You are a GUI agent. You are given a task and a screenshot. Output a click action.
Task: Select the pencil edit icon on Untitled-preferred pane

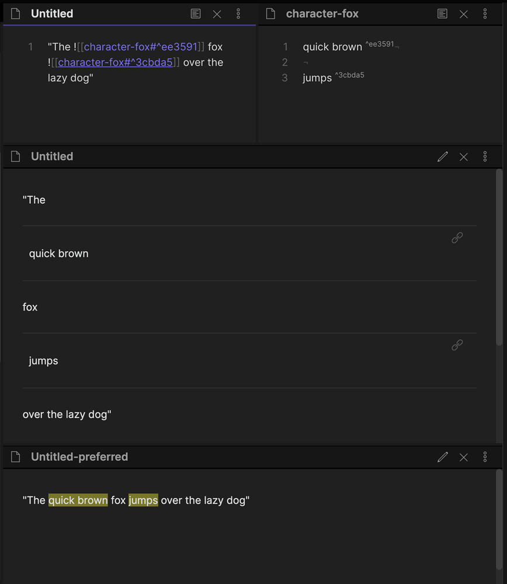click(442, 457)
